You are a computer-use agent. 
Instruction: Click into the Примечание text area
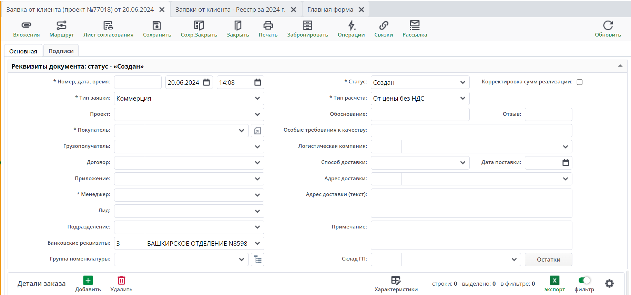(471, 235)
